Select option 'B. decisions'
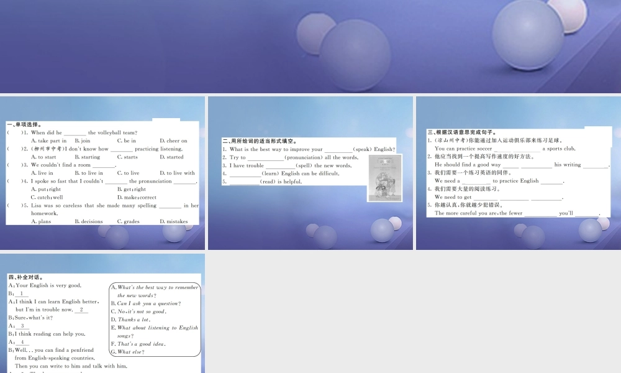Image resolution: width=621 pixels, height=373 pixels. click(89, 221)
